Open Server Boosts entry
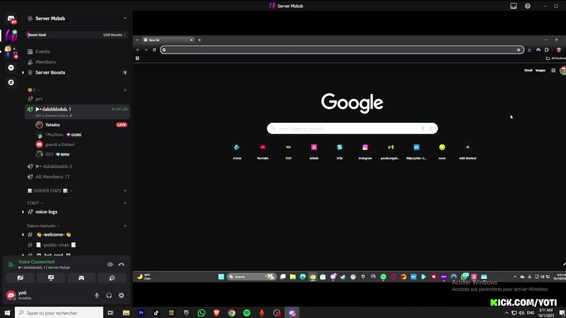Screen dimensions: 566x318 [x=77, y=72]
